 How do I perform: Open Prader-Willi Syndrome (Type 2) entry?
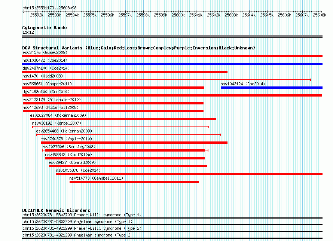82,229
